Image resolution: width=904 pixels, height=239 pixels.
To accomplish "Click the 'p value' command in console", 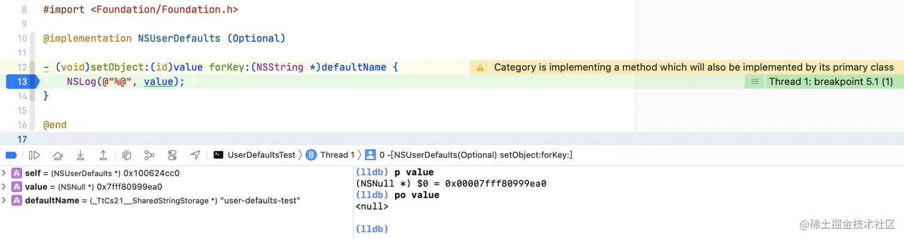I will pos(414,173).
